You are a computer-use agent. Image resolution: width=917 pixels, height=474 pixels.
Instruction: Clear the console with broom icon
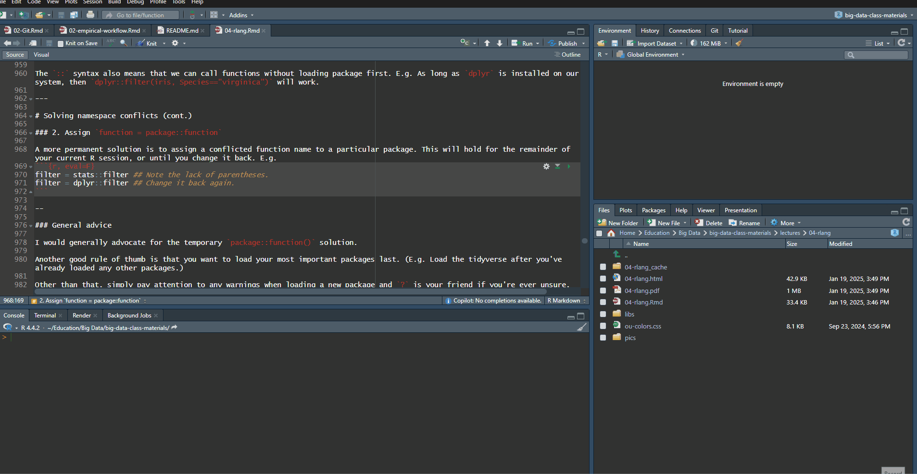pos(582,327)
